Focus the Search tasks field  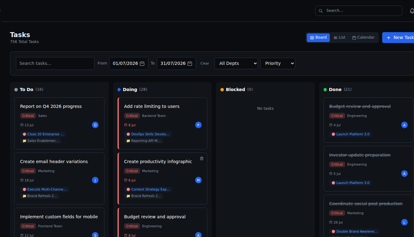pos(55,63)
